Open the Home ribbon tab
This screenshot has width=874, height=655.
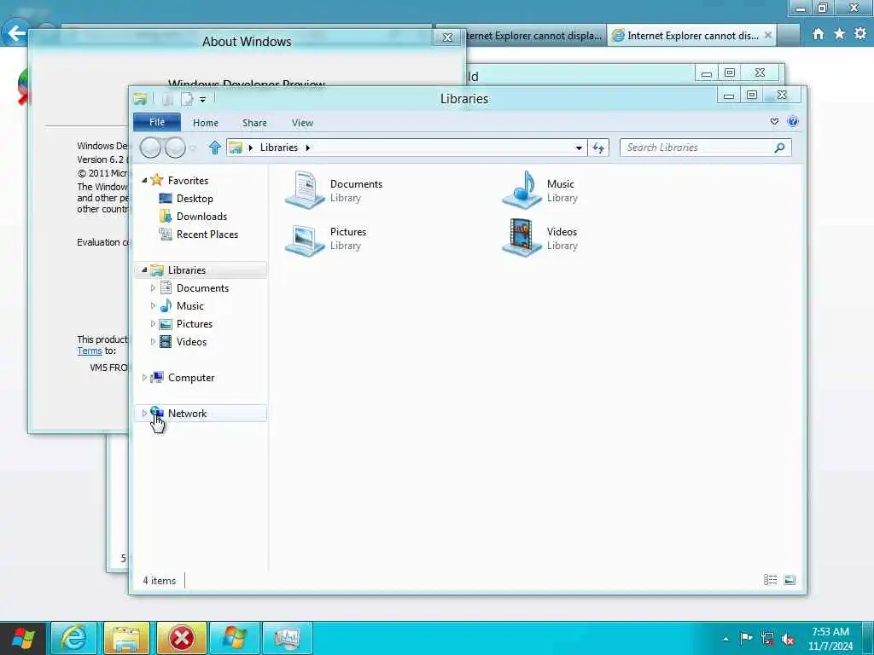coord(206,123)
